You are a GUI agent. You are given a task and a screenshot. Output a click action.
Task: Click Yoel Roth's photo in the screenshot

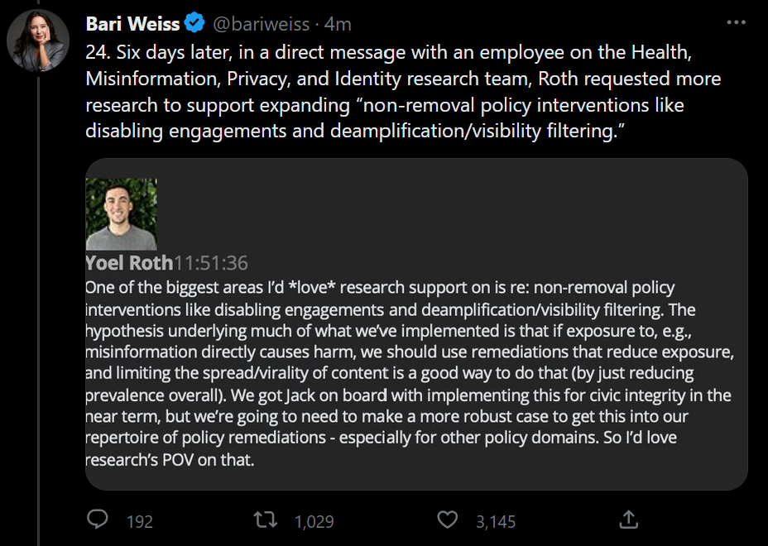tap(121, 214)
